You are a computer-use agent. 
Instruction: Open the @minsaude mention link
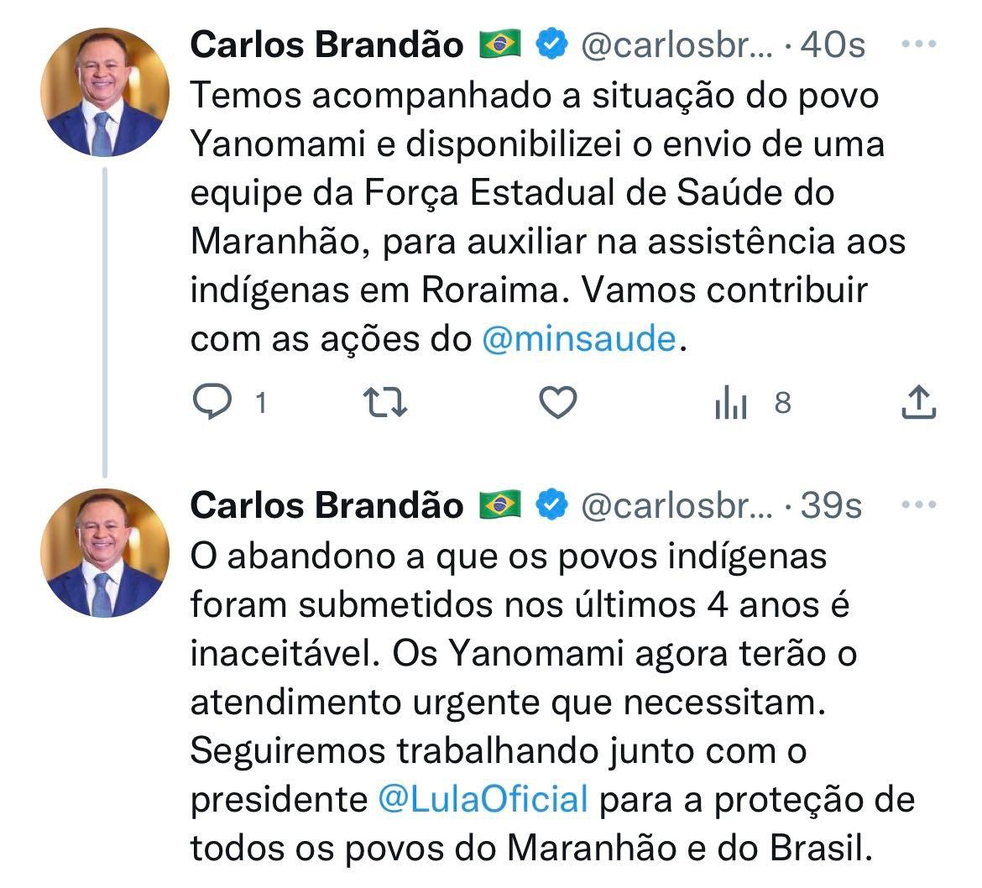click(579, 339)
